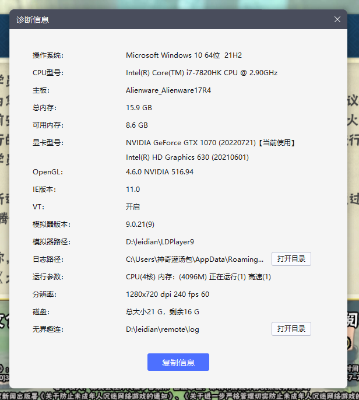The height and width of the screenshot is (400, 359).
Task: Click the VT status 开启
Action: point(133,207)
